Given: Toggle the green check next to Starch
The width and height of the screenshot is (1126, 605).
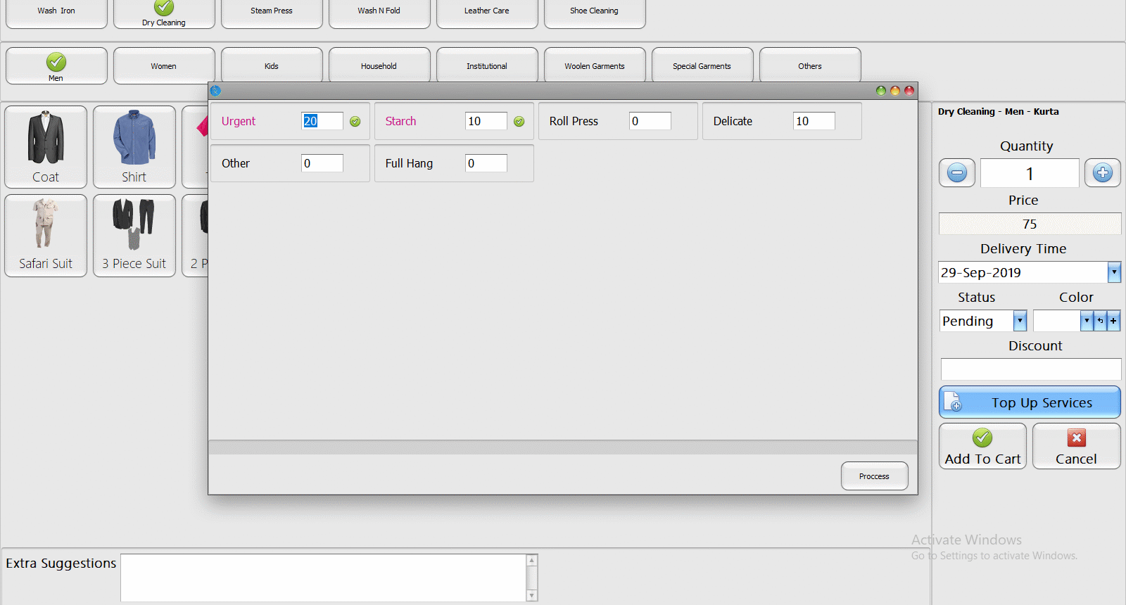Looking at the screenshot, I should click(519, 122).
